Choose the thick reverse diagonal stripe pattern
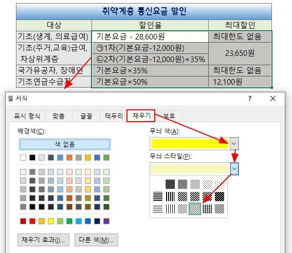This screenshot has width=292, height=253. [x=182, y=197]
